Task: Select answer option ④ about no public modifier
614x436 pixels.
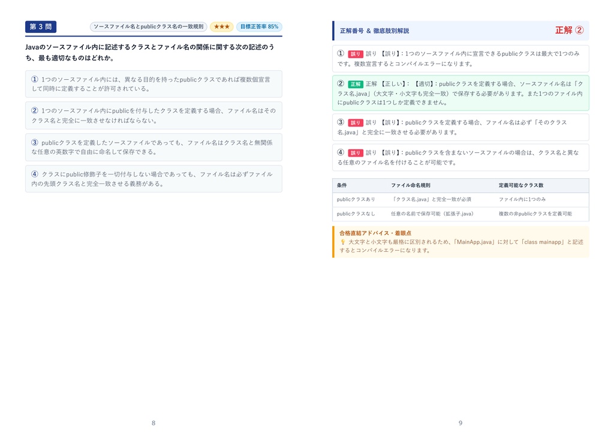Action: pos(153,179)
